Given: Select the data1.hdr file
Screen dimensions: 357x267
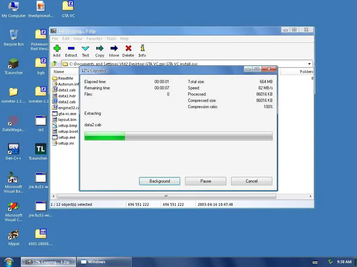Looking at the screenshot, I should point(64,96).
